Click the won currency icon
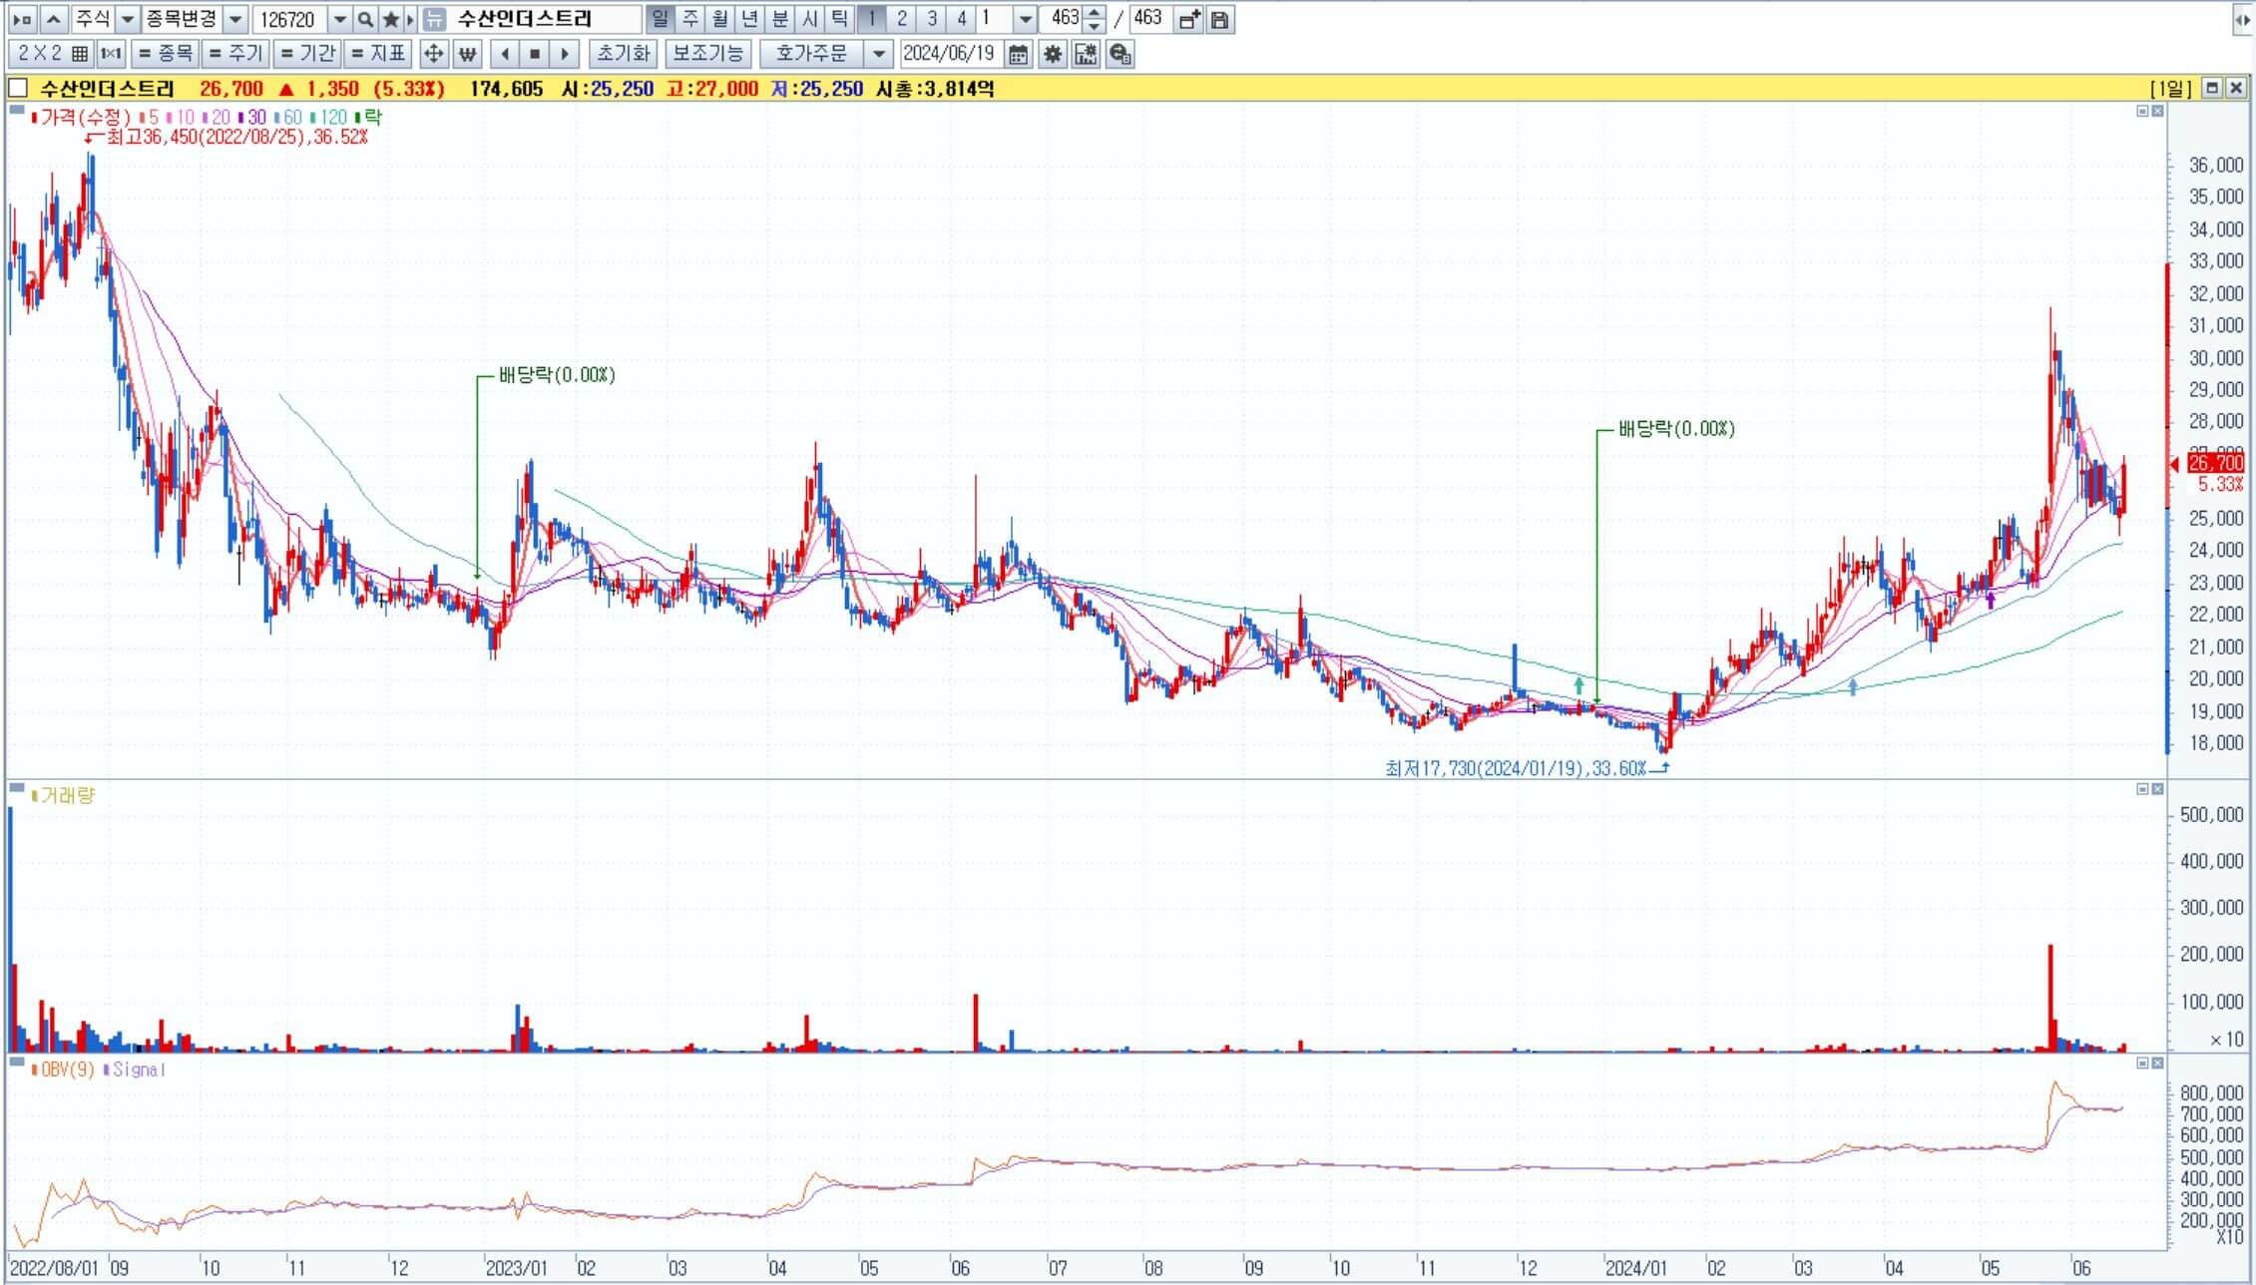This screenshot has height=1285, width=2256. click(x=467, y=54)
